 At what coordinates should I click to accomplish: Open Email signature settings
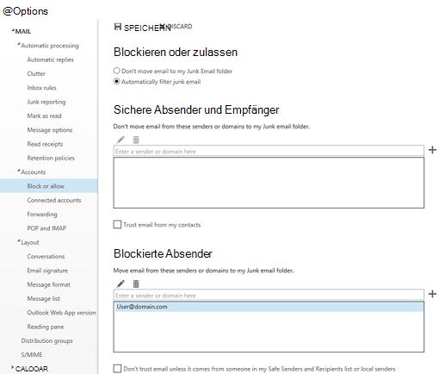(x=47, y=271)
